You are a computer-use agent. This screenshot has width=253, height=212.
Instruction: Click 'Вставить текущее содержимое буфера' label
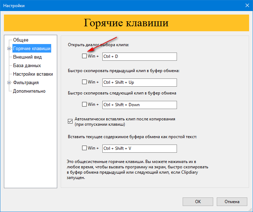pyautogui.click(x=132, y=137)
